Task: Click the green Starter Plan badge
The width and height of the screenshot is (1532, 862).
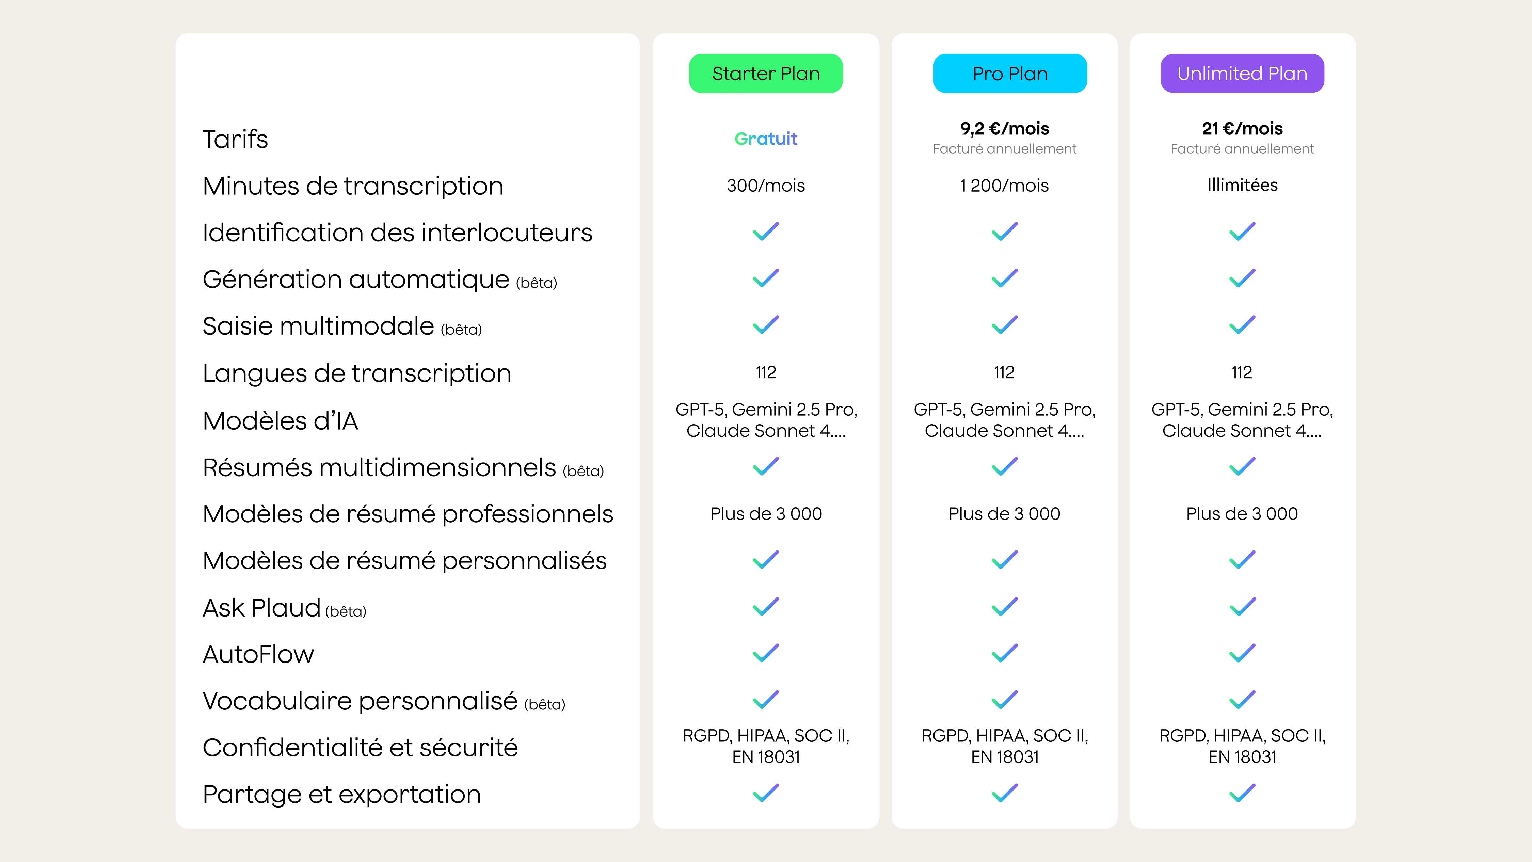Action: (x=765, y=74)
